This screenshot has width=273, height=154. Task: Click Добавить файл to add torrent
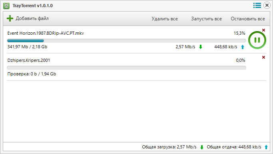pos(32,18)
